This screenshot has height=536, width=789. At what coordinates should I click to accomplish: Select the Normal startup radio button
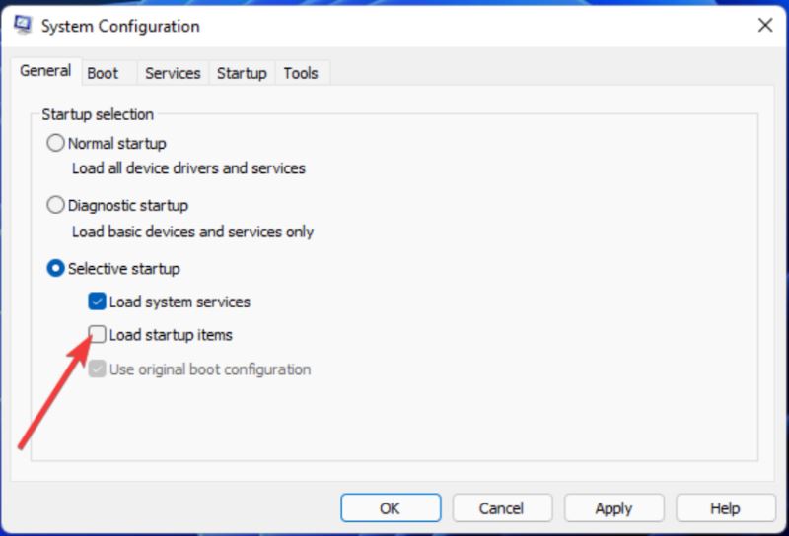point(55,143)
